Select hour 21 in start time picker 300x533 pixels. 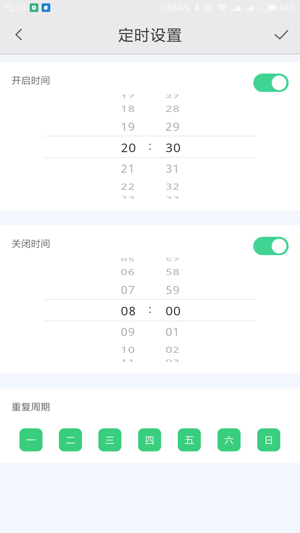click(128, 169)
